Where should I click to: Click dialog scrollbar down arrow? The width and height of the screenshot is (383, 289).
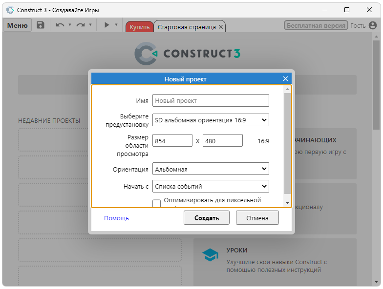click(x=287, y=203)
